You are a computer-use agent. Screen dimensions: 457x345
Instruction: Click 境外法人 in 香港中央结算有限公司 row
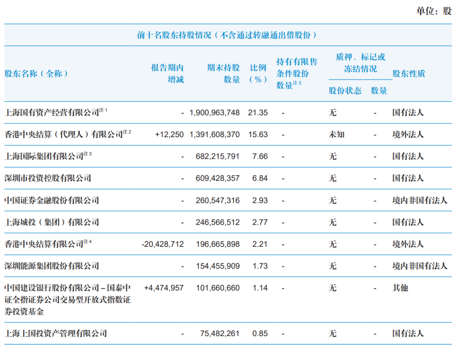click(408, 244)
